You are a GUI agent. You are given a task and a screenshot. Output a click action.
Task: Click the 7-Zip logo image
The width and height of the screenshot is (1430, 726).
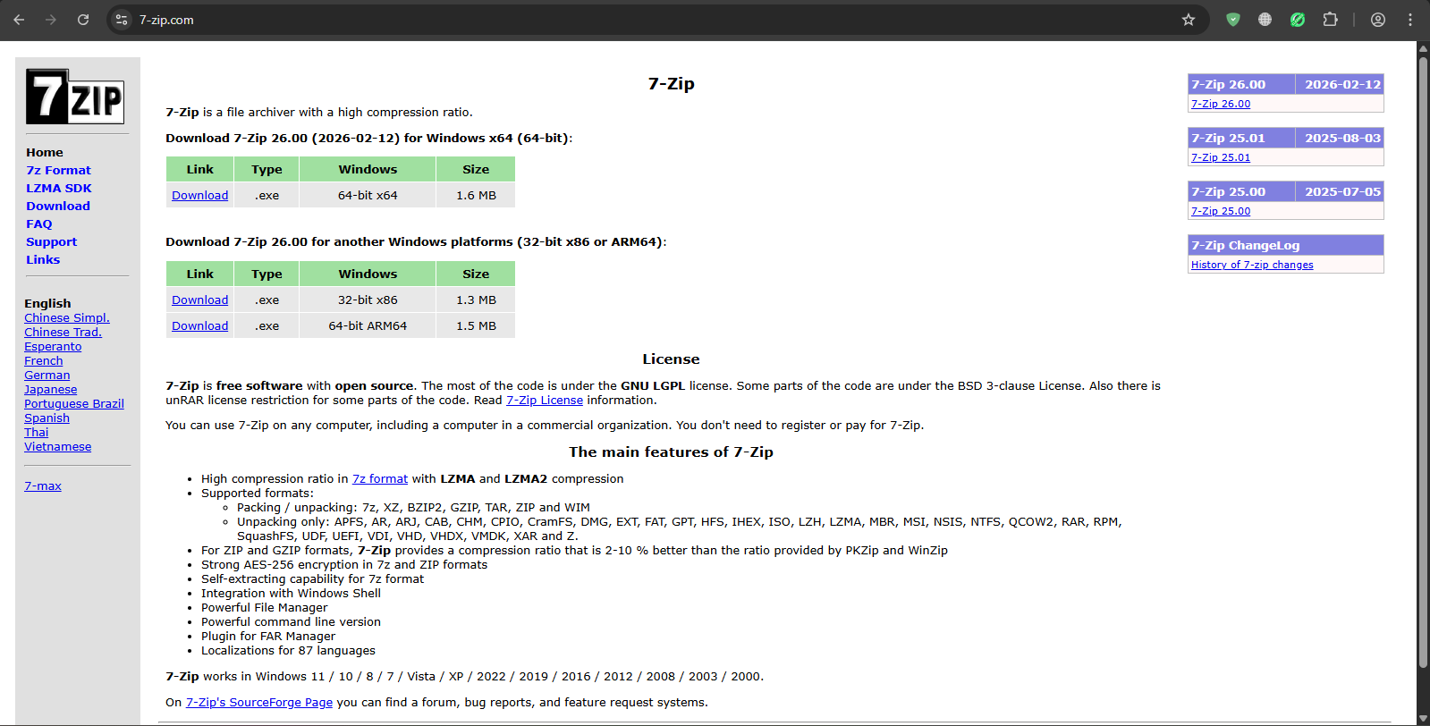(x=75, y=97)
